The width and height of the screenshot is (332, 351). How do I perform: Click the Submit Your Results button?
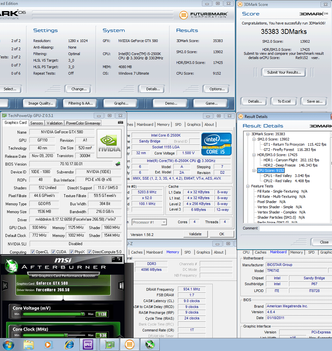(284, 72)
